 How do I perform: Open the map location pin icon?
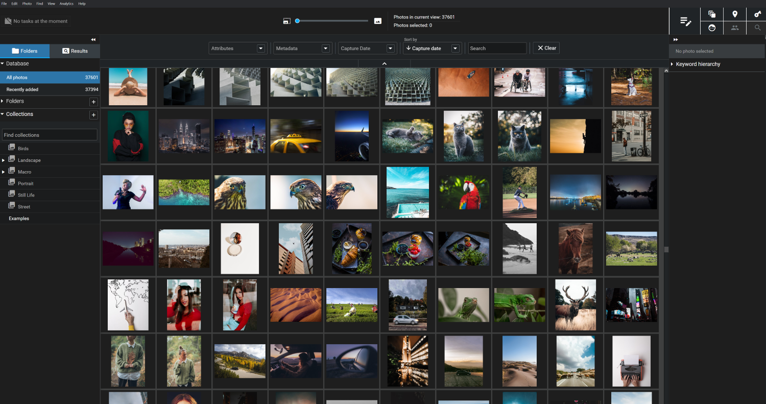pyautogui.click(x=735, y=14)
